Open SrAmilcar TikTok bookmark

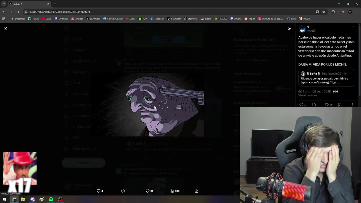tap(174, 19)
